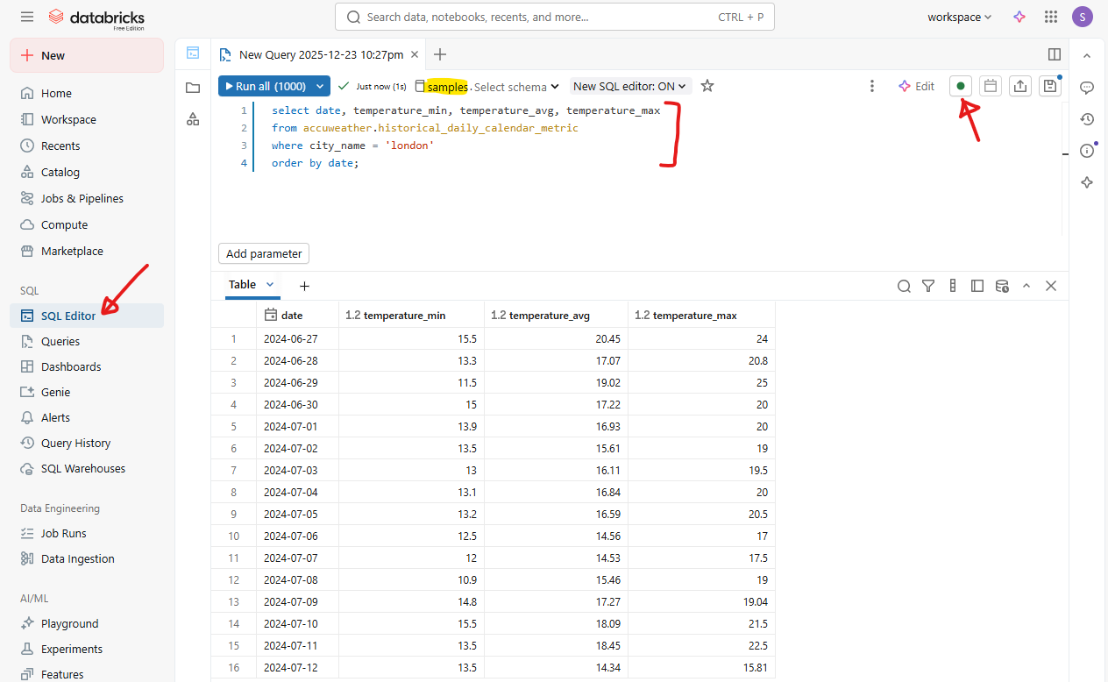Image resolution: width=1108 pixels, height=682 pixels.
Task: Click the Add parameter button
Action: point(264,253)
